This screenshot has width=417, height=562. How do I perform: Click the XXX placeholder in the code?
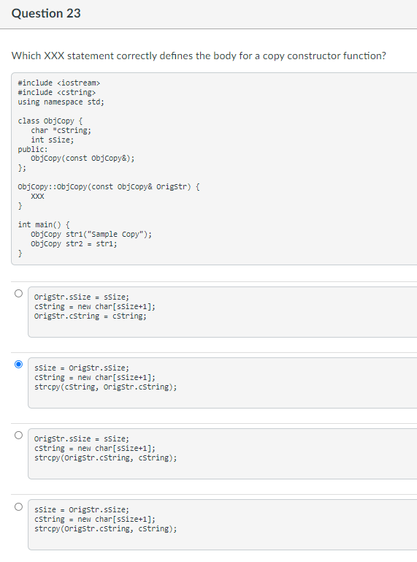click(x=37, y=197)
